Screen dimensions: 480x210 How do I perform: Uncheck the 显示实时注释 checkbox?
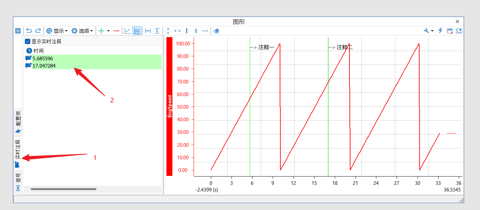point(28,42)
